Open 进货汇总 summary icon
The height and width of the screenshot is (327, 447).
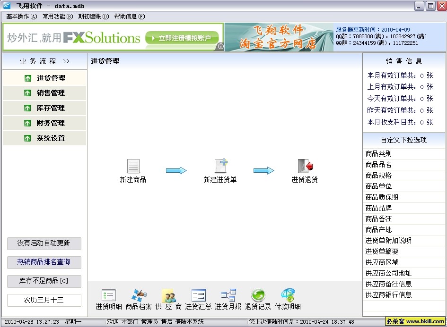tap(198, 295)
